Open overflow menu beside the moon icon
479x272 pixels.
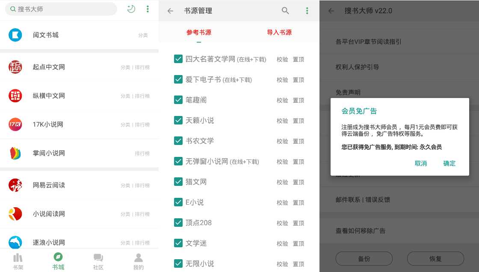(x=148, y=9)
